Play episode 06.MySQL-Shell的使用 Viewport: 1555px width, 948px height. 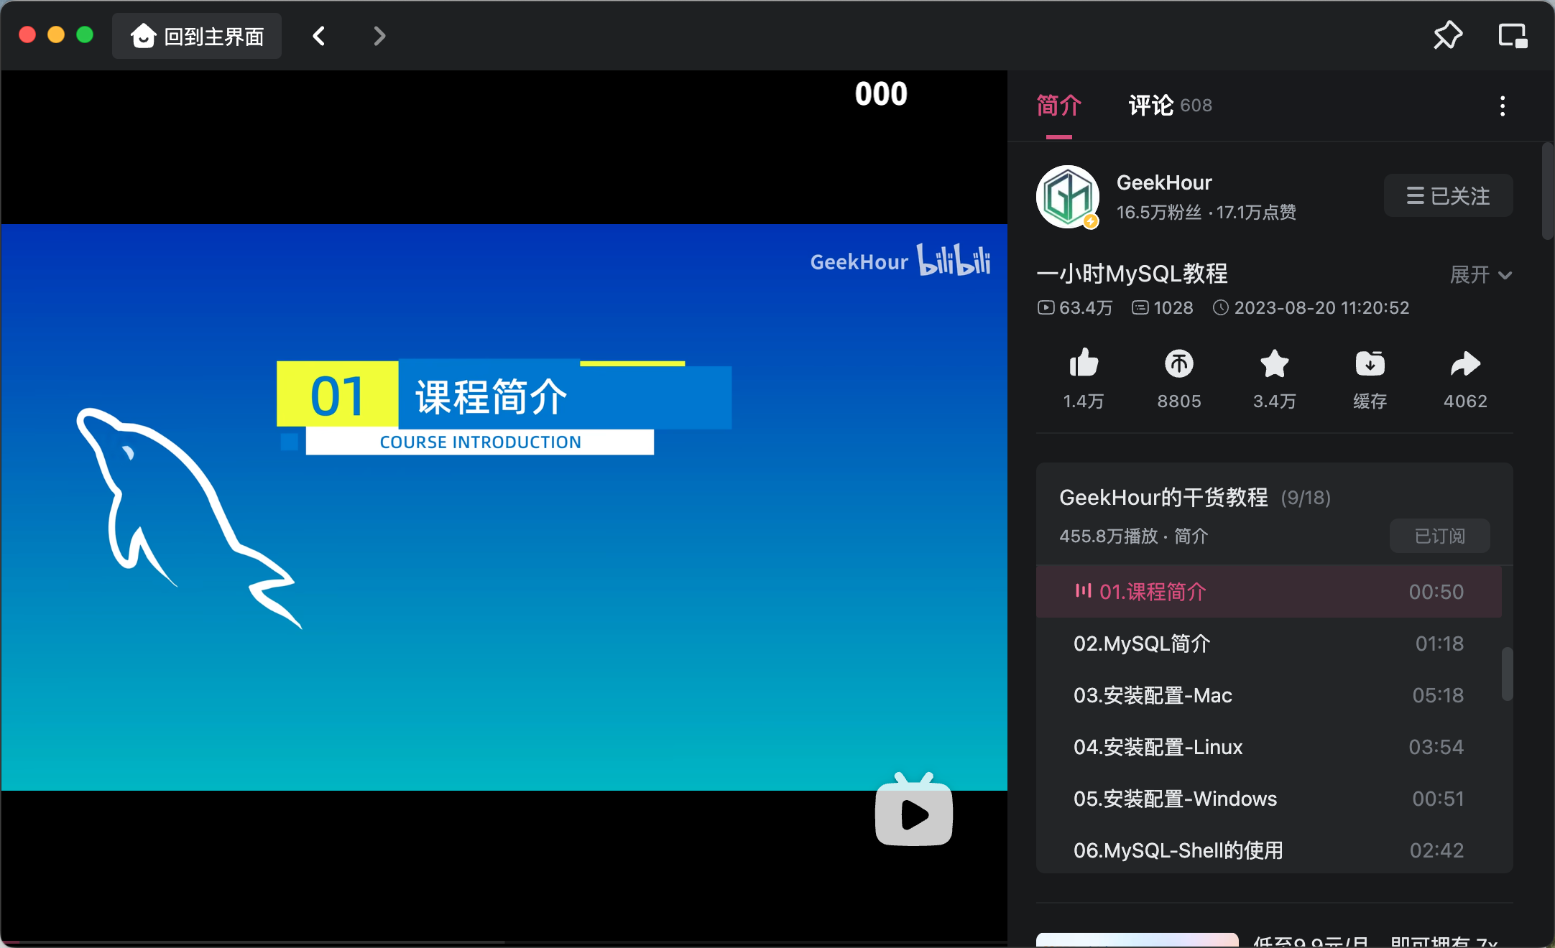(1269, 850)
